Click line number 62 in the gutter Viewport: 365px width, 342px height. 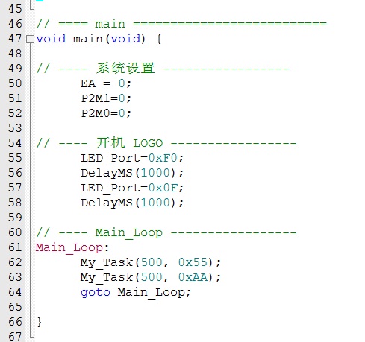15,262
